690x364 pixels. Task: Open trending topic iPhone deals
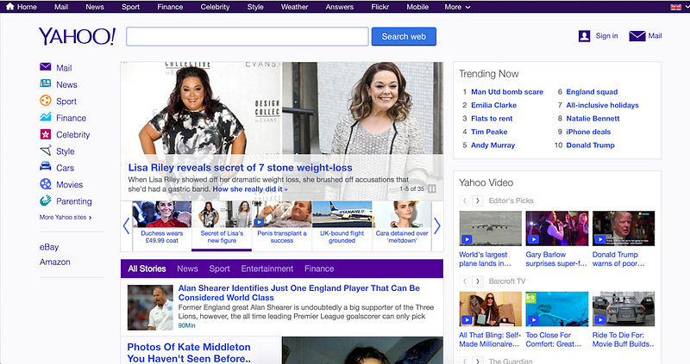(x=588, y=132)
